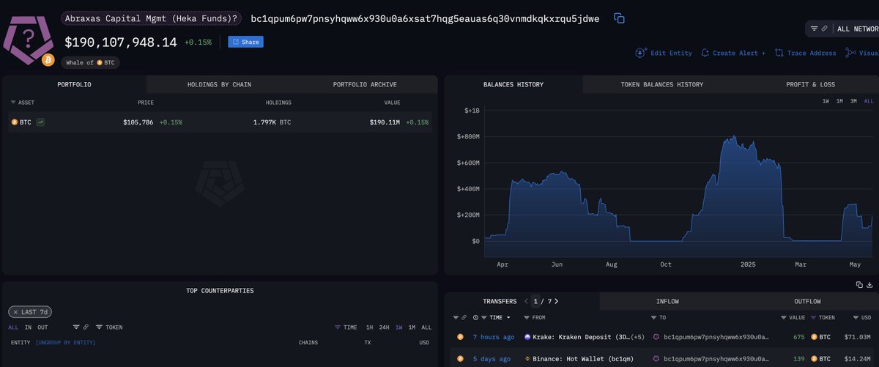Open the Portfolio Archive tab
Viewport: 879px width, 367px height.
point(365,84)
